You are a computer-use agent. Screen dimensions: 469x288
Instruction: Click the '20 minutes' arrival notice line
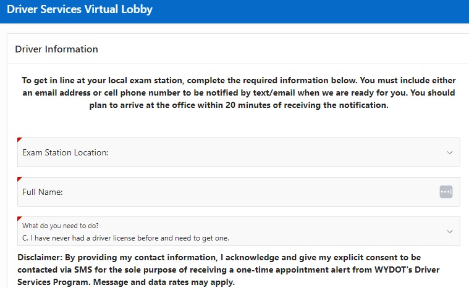coord(239,105)
